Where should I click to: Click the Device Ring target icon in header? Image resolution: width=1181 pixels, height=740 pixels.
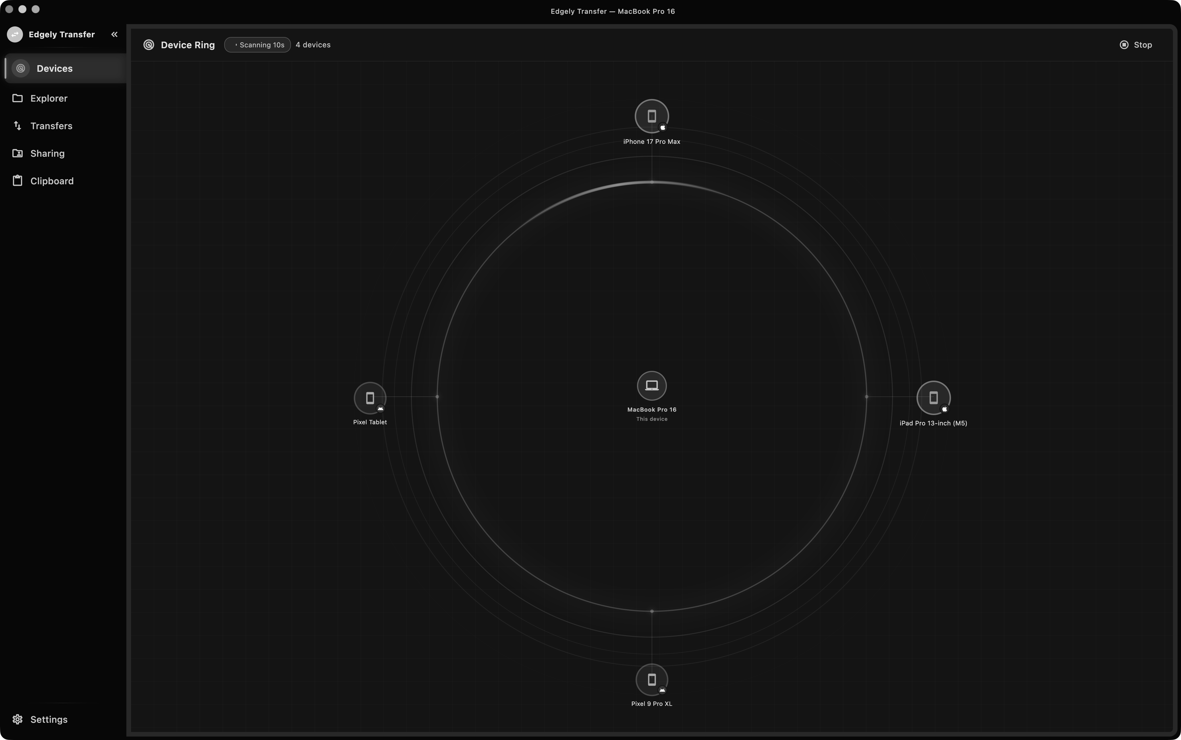tap(149, 45)
